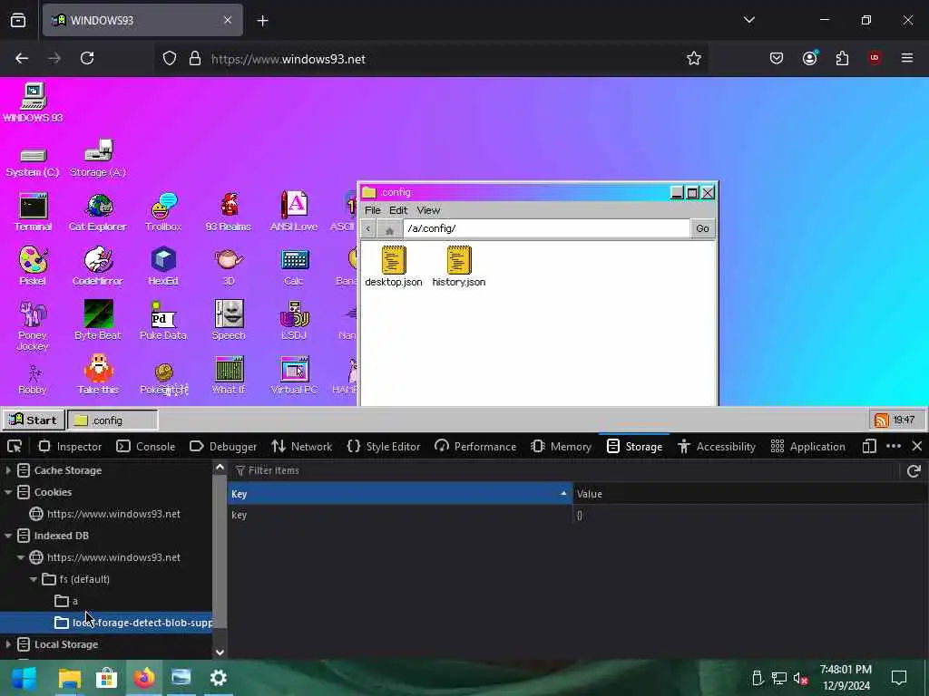Launch the What If icon

pos(229,374)
